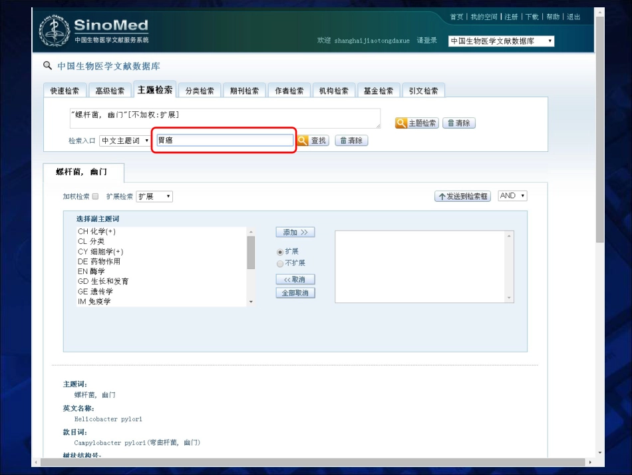This screenshot has height=475, width=632.
Task: Switch to the 高级检索 tab
Action: pyautogui.click(x=110, y=91)
